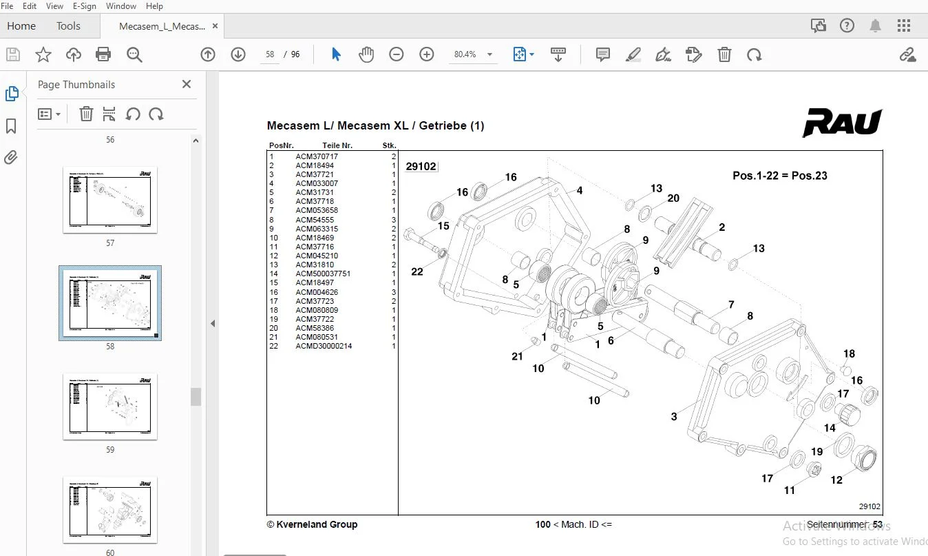Viewport: 928px width, 556px height.
Task: Open the thumbnail panel print pages icon
Action: pos(109,114)
